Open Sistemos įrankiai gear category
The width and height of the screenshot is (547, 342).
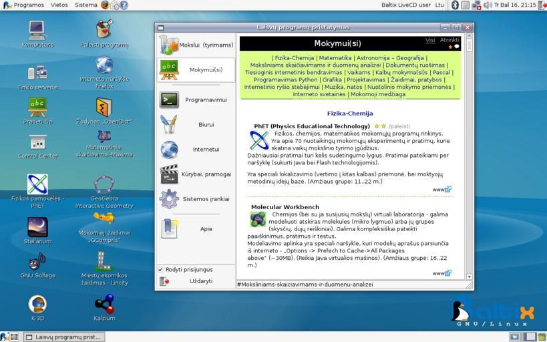pos(196,199)
